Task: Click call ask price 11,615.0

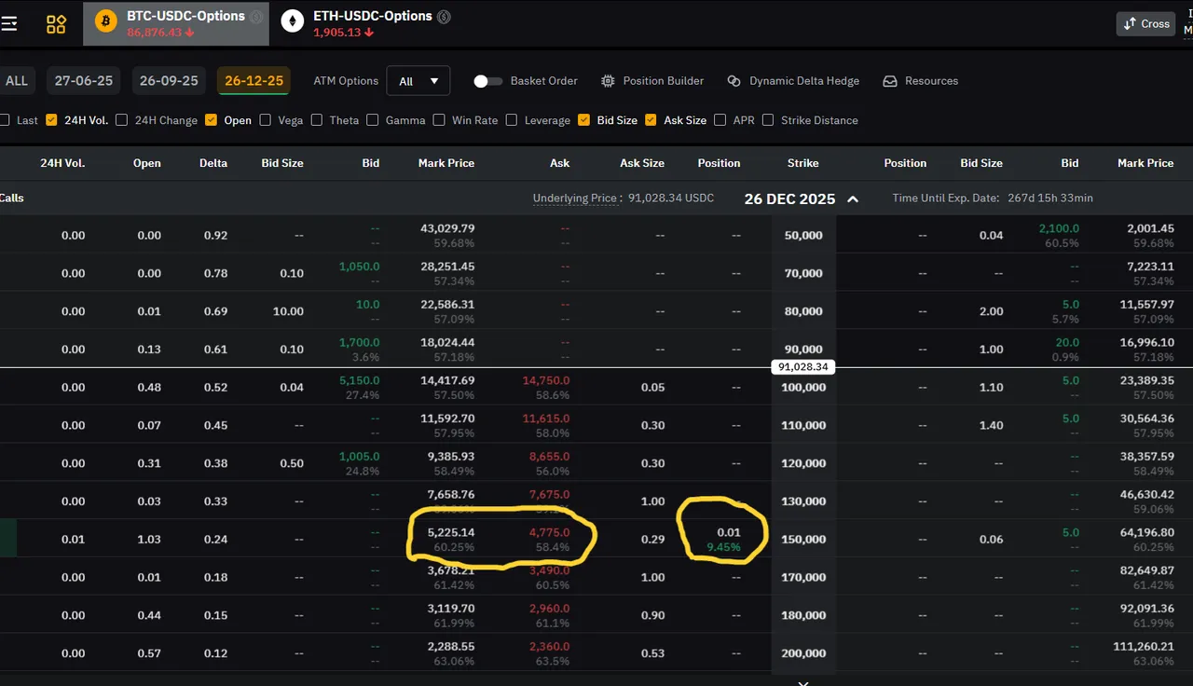Action: (x=546, y=418)
